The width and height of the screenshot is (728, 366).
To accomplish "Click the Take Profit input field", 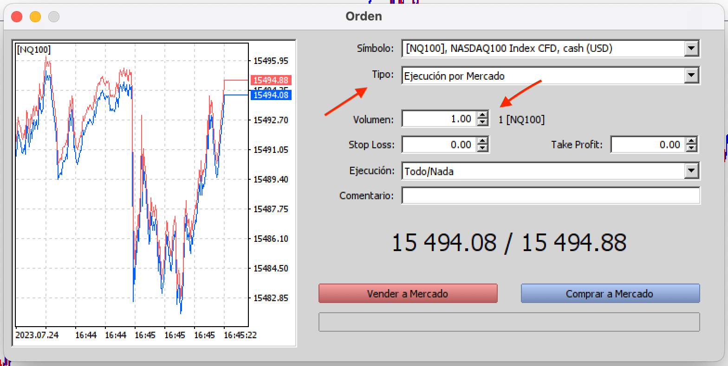I will 648,145.
